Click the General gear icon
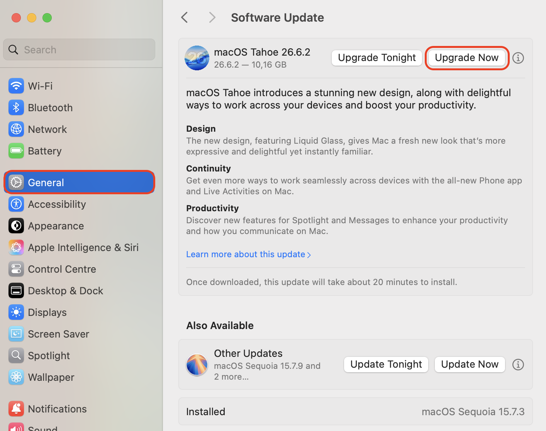 coord(16,182)
